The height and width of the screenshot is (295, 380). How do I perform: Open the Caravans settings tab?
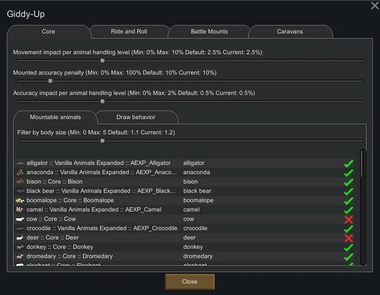(290, 32)
